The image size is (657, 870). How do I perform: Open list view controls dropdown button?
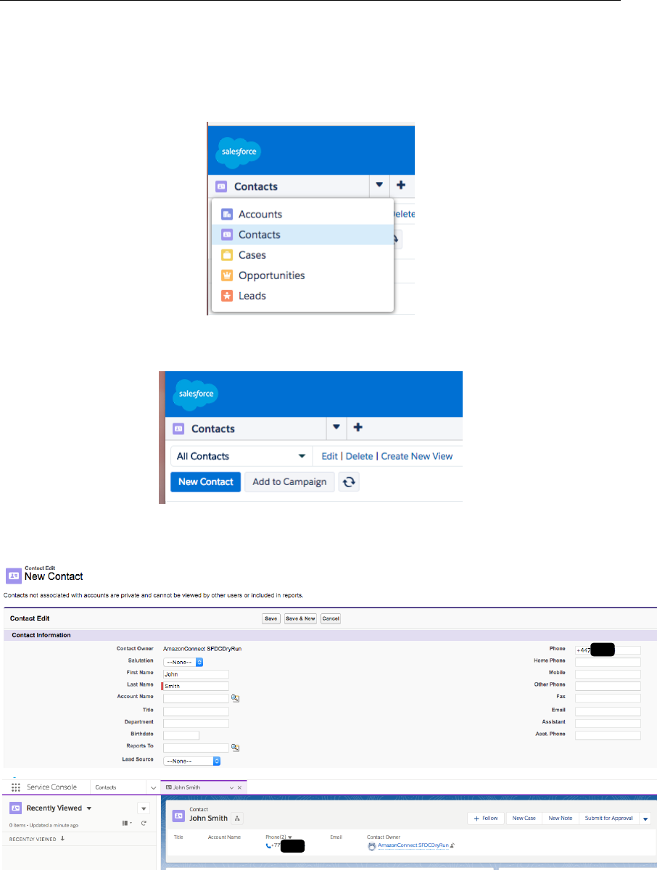pyautogui.click(x=143, y=808)
